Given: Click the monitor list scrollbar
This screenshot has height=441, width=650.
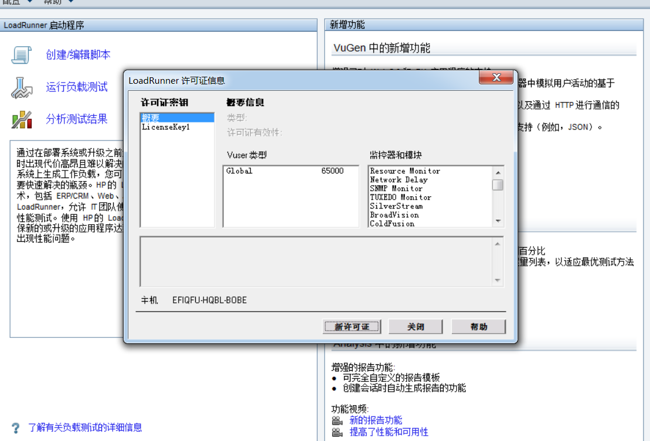Looking at the screenshot, I should [498, 184].
